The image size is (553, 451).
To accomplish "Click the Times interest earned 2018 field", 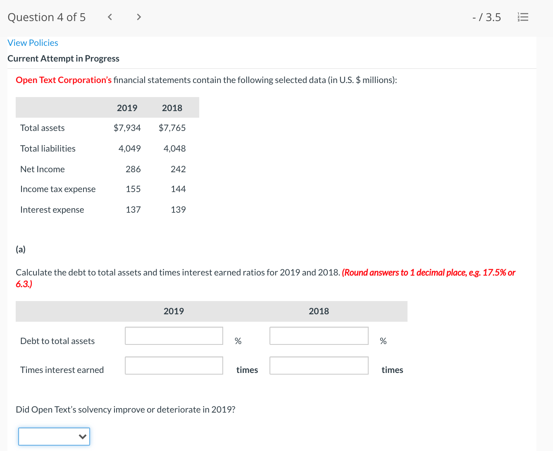I will (x=319, y=366).
